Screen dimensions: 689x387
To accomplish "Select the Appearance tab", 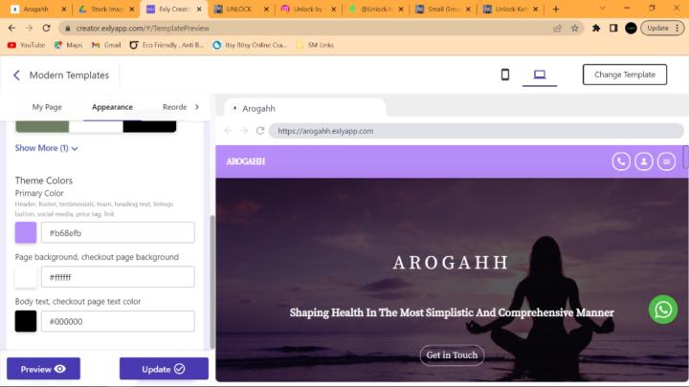I will [112, 107].
